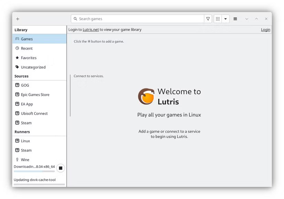Open the Recent library entry
The width and height of the screenshot is (284, 199).
tap(40, 48)
